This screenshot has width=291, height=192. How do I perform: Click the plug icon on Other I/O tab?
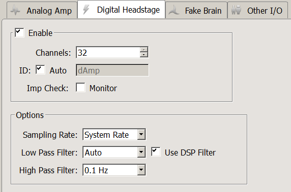tap(236, 10)
